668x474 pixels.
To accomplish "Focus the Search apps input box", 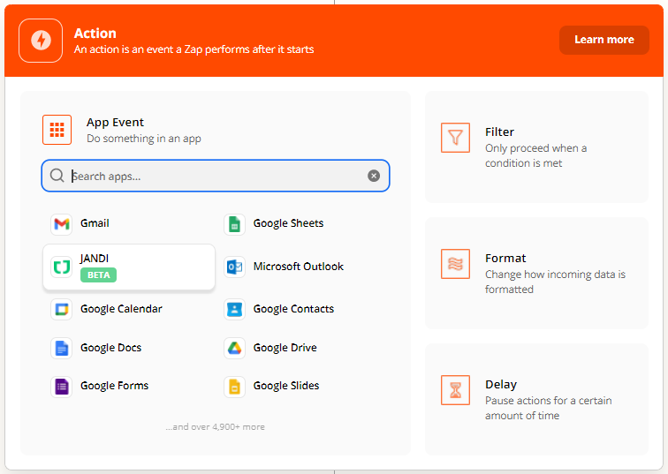I will (x=216, y=176).
